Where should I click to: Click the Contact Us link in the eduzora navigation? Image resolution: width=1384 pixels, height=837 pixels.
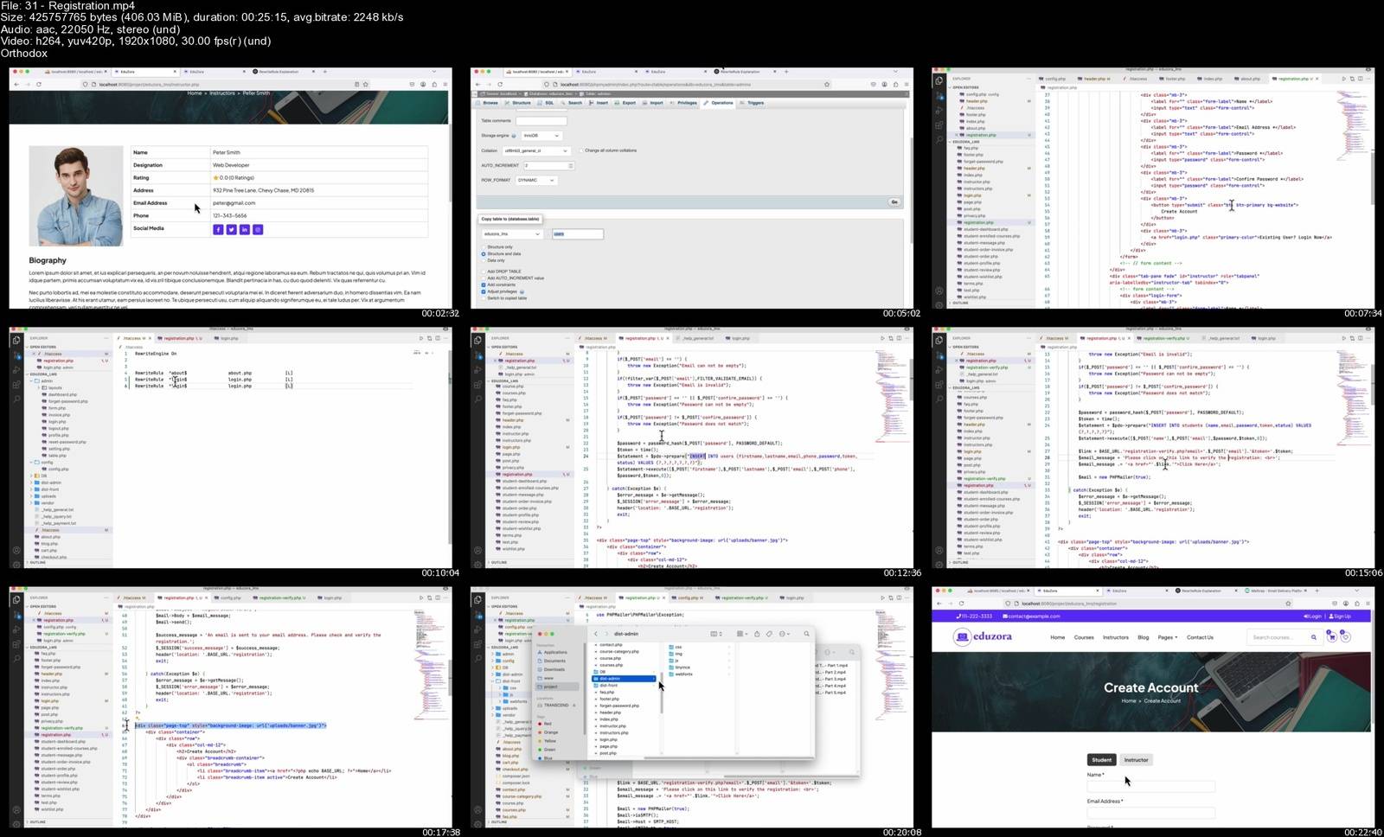[x=1200, y=637]
